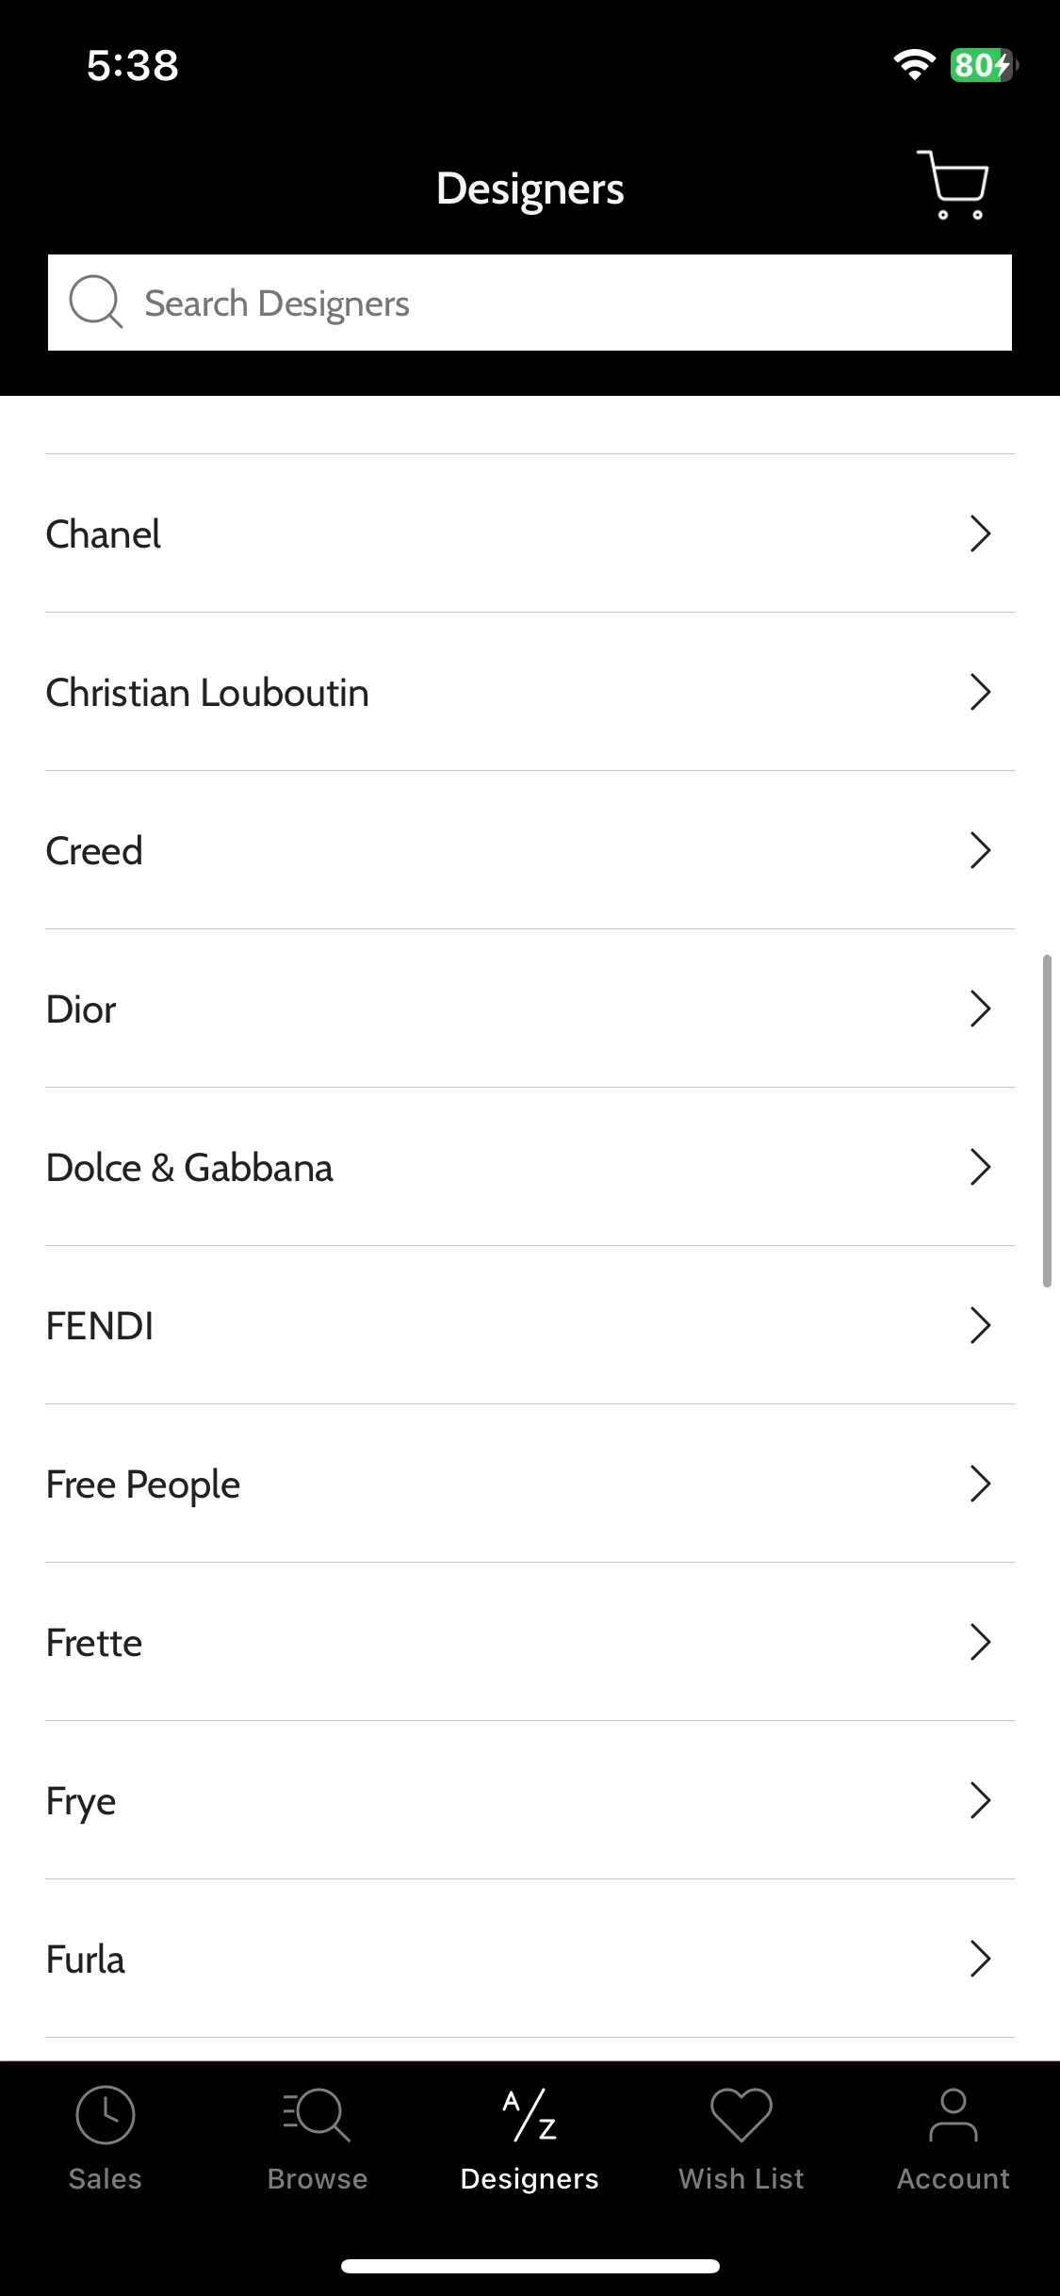Open the Frette designer page
Viewport: 1060px width, 2296px height.
coord(530,1642)
